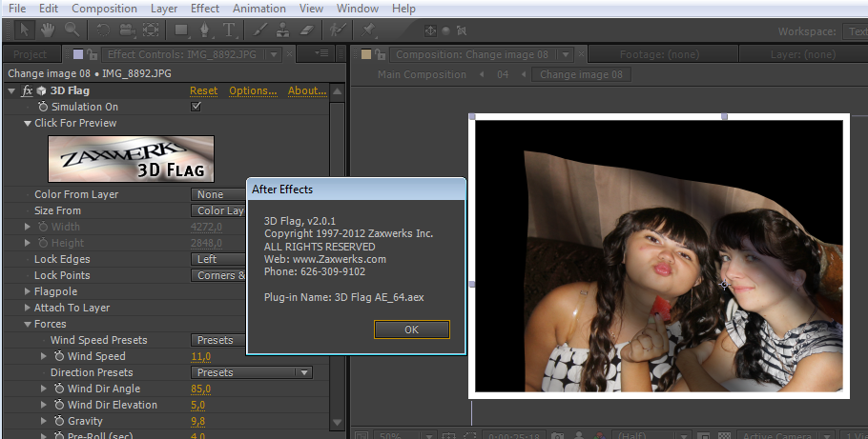868x439 pixels.
Task: Select the Clone Stamp tool
Action: [x=282, y=31]
